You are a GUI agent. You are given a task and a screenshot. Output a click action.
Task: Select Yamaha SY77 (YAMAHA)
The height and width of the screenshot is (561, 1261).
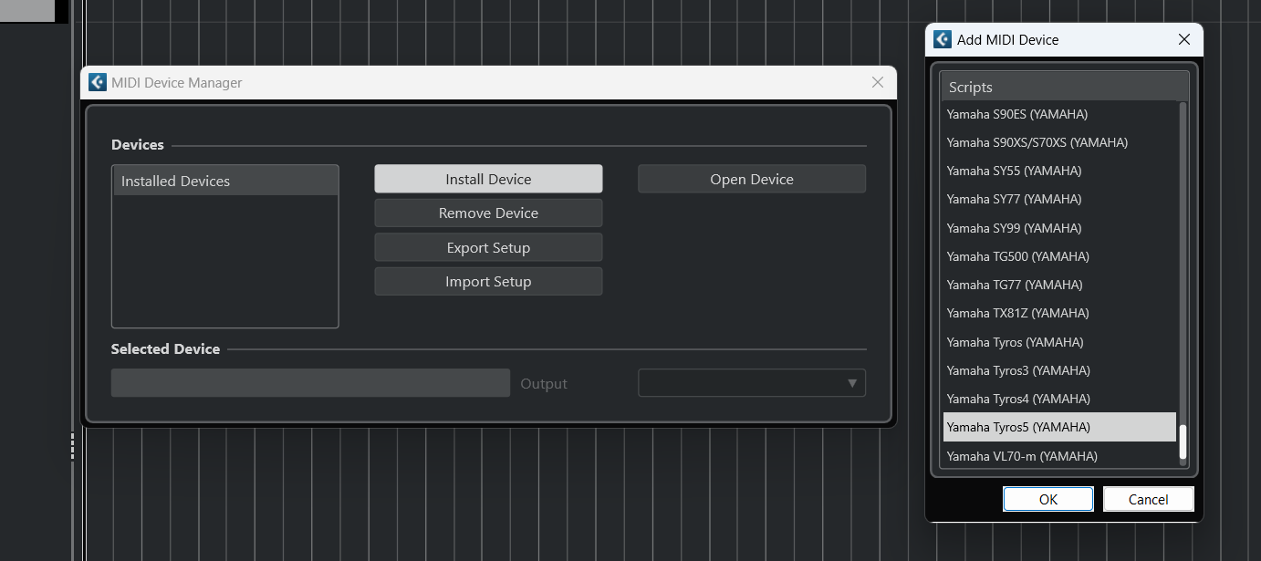(1059, 199)
